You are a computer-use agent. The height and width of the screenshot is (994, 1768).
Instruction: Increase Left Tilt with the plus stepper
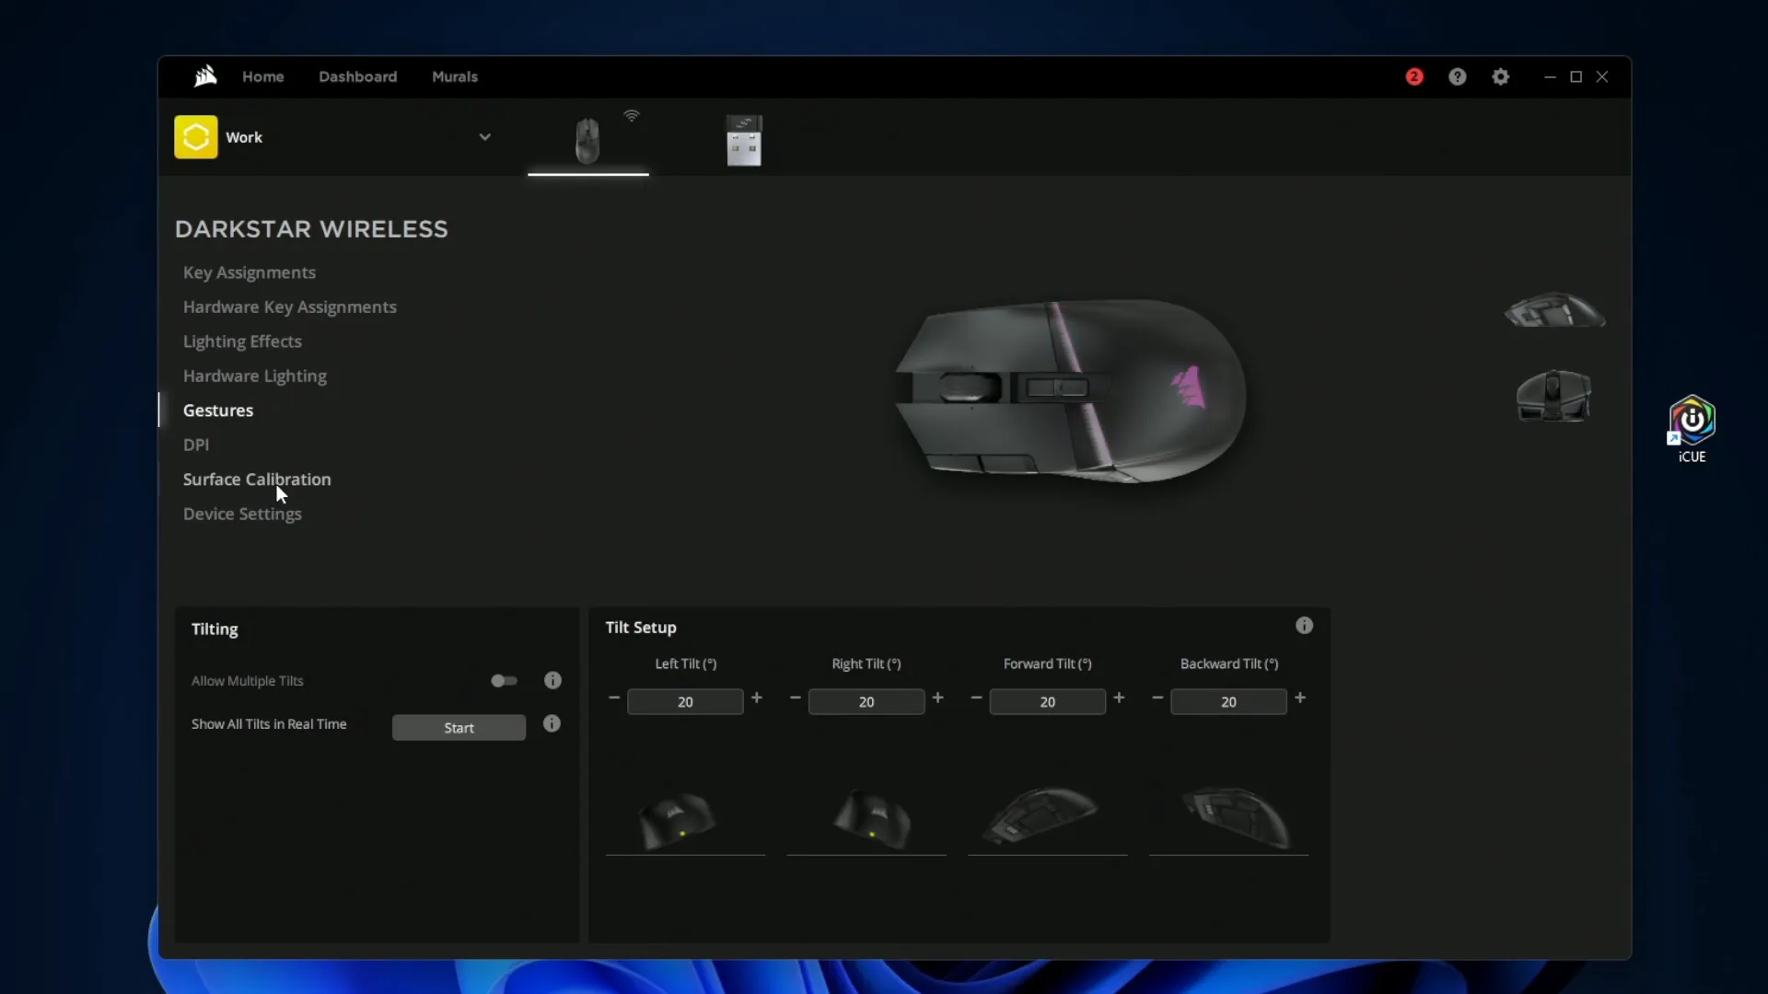(757, 699)
